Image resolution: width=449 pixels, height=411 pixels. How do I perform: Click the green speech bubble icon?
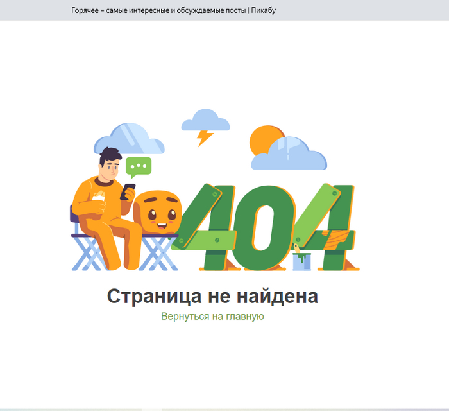138,166
